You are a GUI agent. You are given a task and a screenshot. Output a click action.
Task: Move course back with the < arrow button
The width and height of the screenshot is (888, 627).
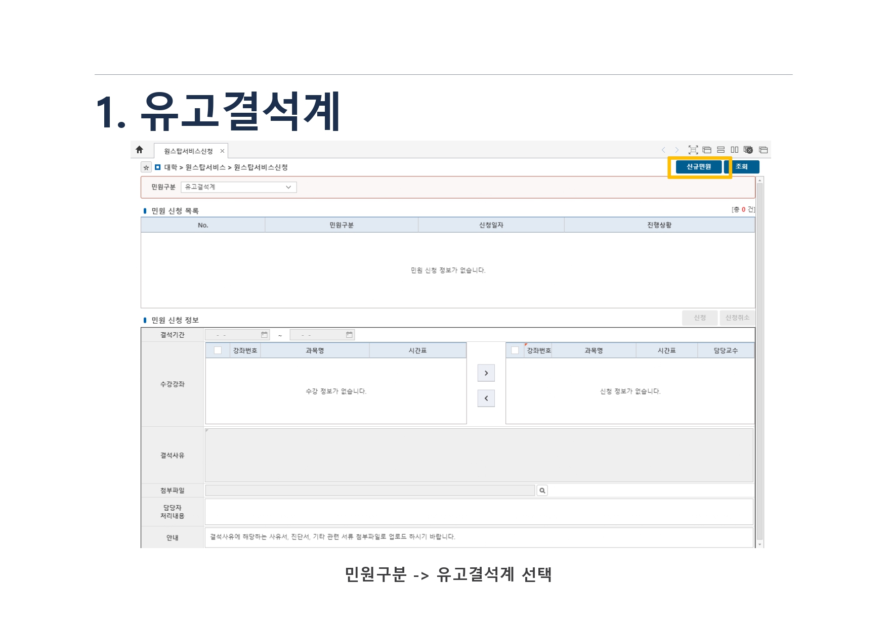click(486, 398)
